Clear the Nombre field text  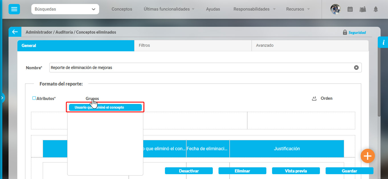click(x=356, y=68)
